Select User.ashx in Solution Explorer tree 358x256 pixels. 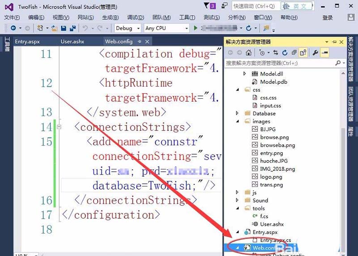[272, 224]
